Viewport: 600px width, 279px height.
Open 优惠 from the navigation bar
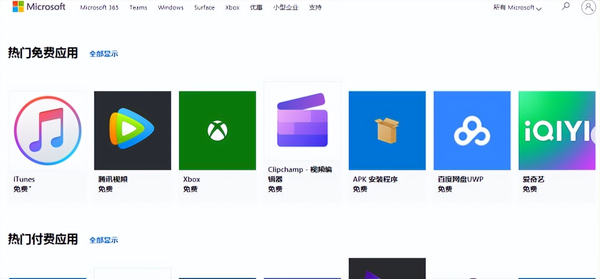click(256, 7)
